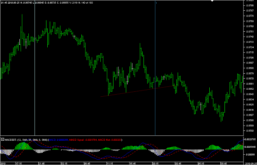Click the white triangle marker on the top edge
This screenshot has width=257, height=165.
point(212,1)
